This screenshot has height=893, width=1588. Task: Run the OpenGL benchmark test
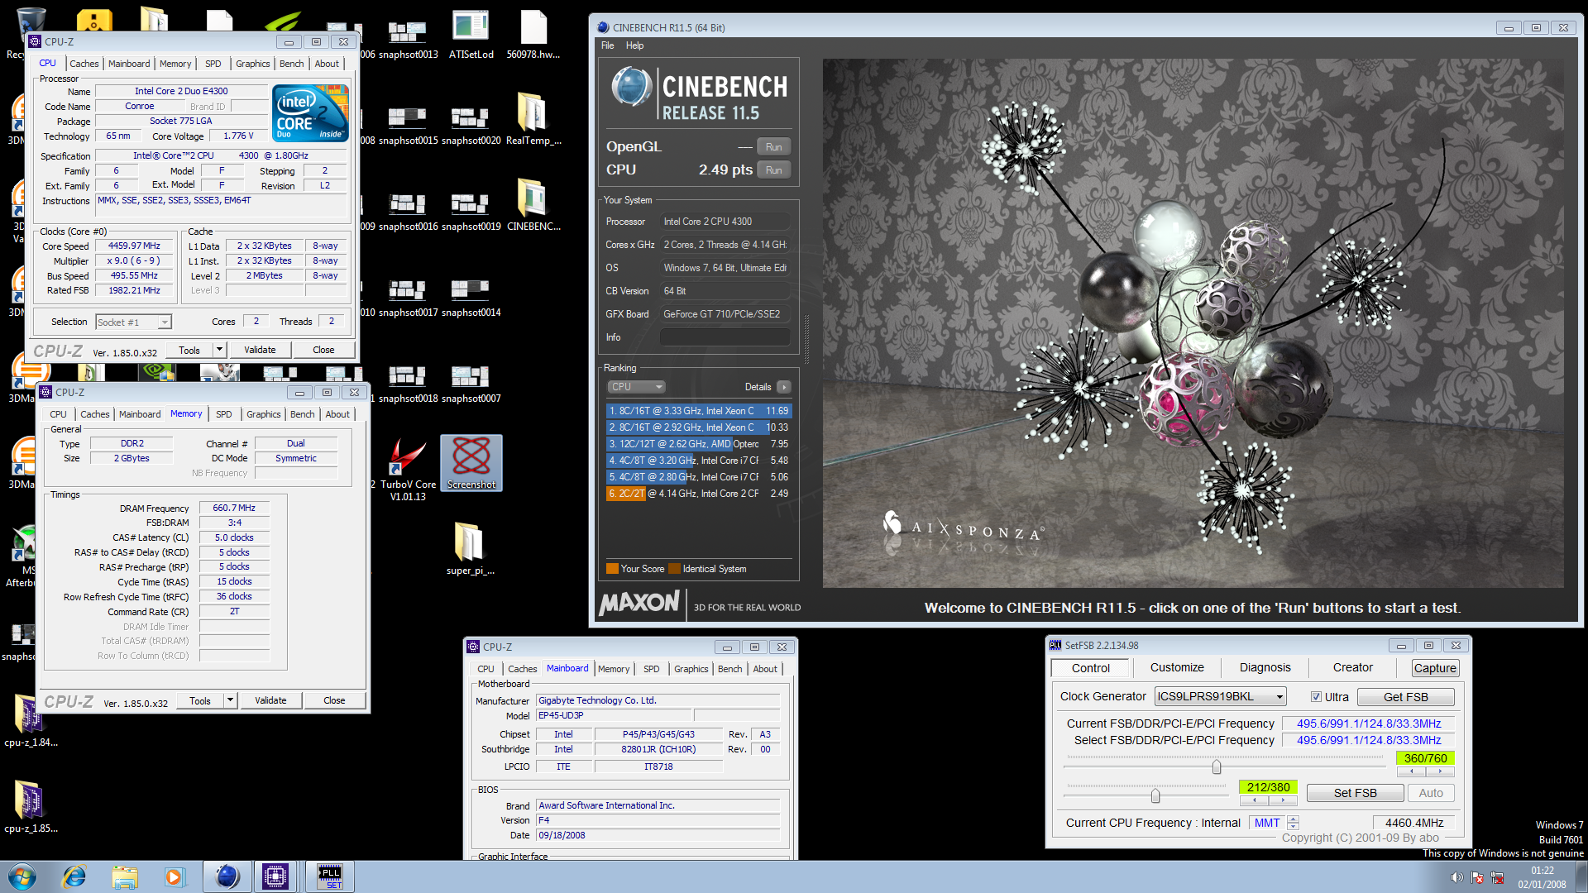[773, 147]
